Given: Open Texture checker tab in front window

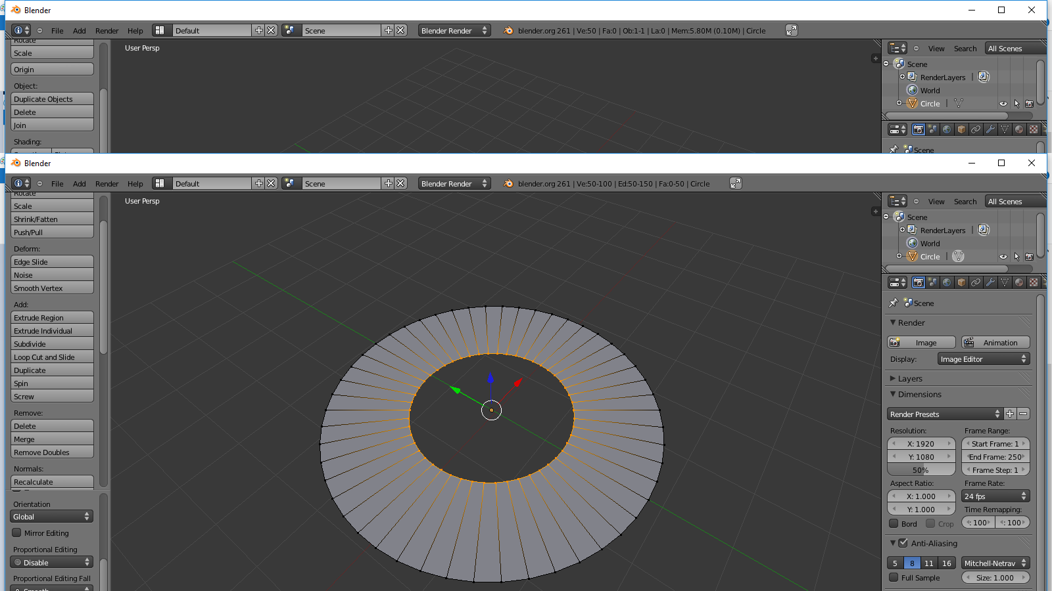Looking at the screenshot, I should (x=1034, y=282).
